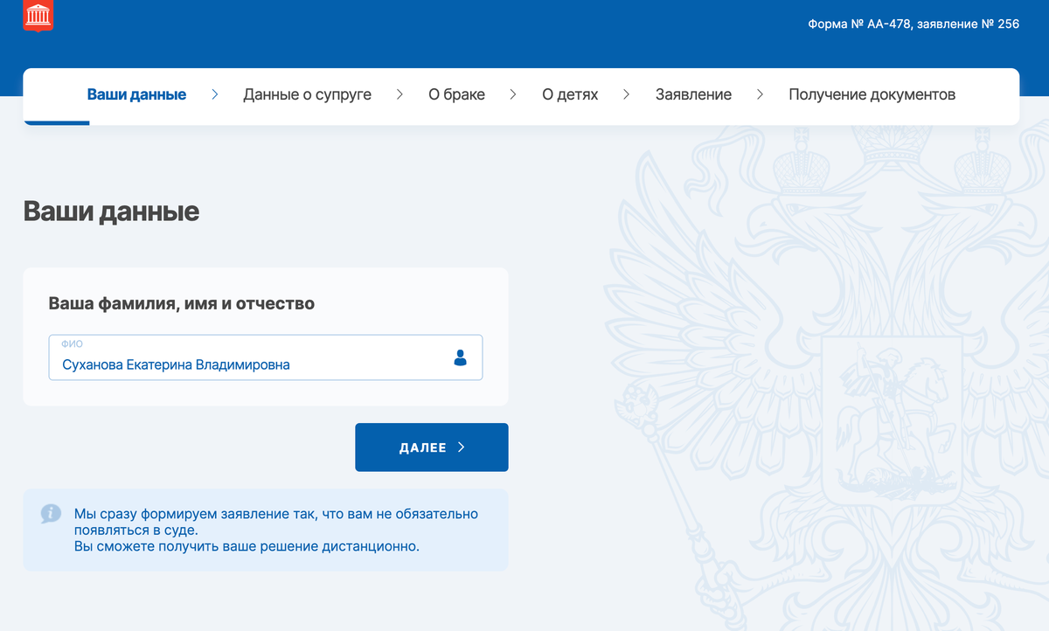Click the chevron after "Ваши данные"

pyautogui.click(x=214, y=94)
